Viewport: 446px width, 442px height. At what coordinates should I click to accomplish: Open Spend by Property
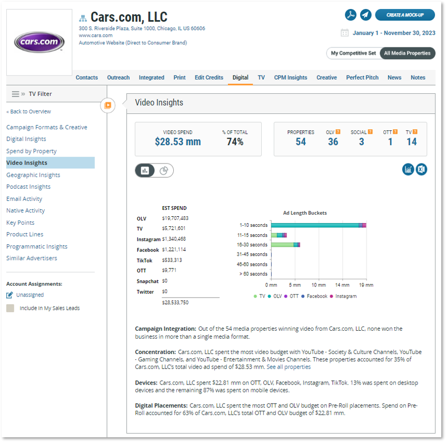tap(31, 151)
